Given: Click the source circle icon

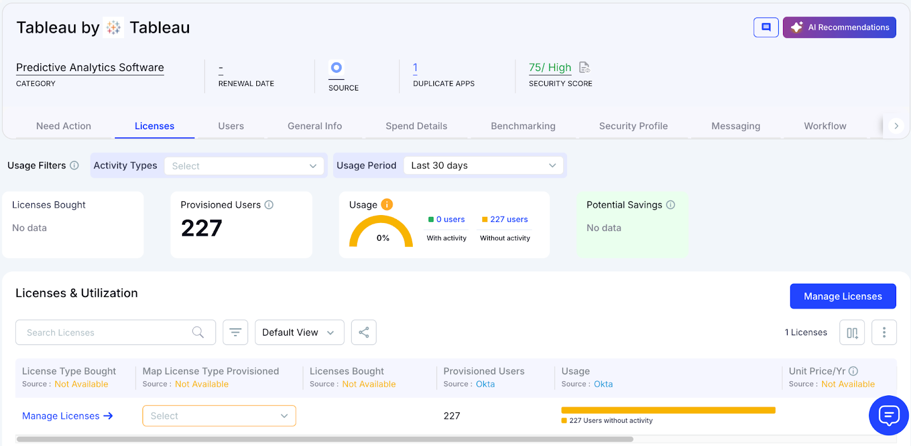Looking at the screenshot, I should coord(337,68).
